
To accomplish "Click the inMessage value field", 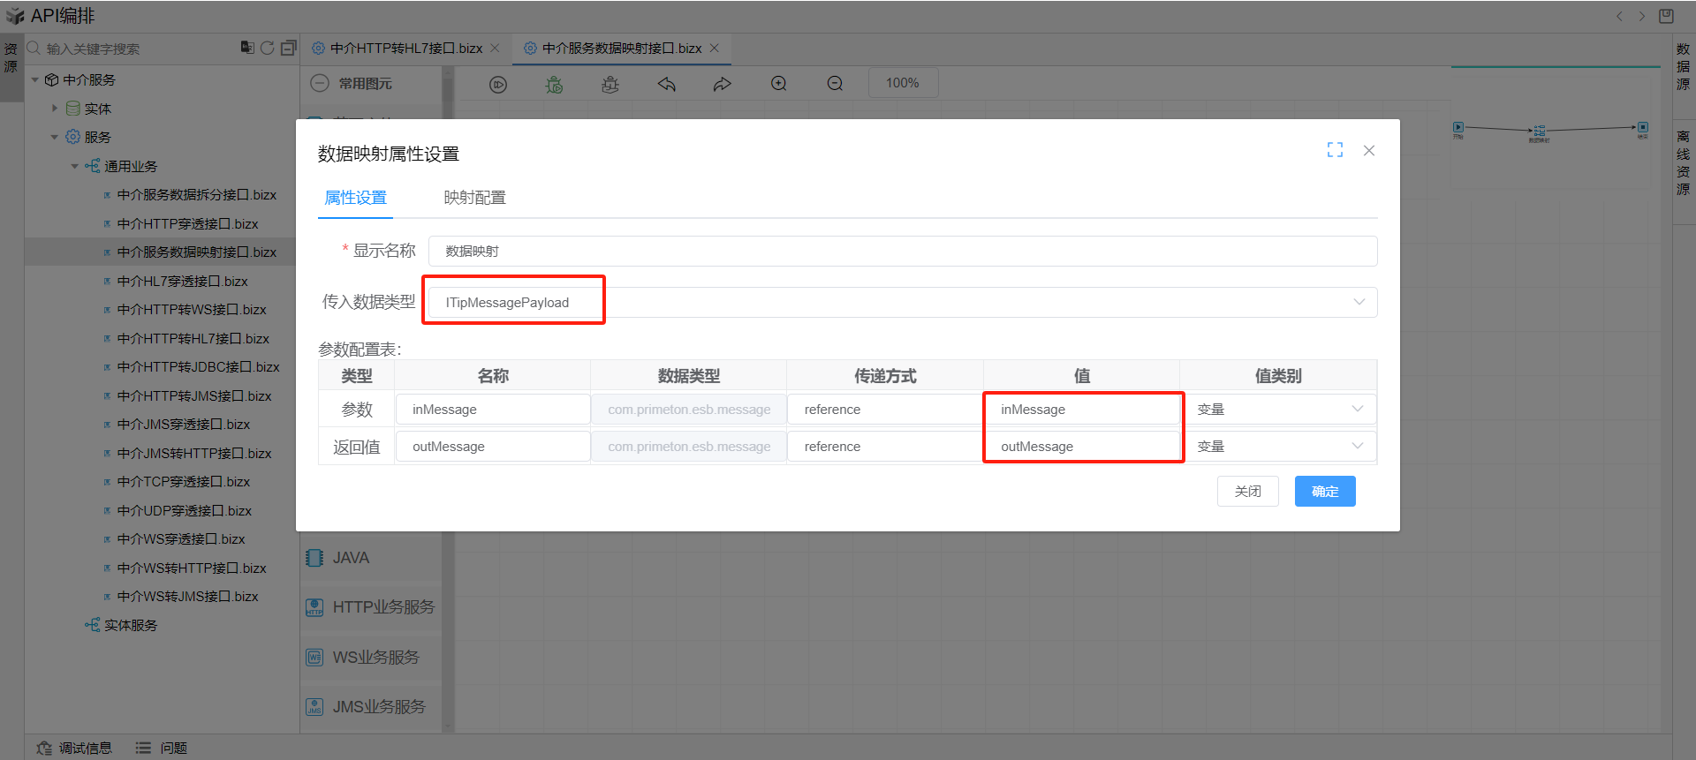I will [1081, 410].
